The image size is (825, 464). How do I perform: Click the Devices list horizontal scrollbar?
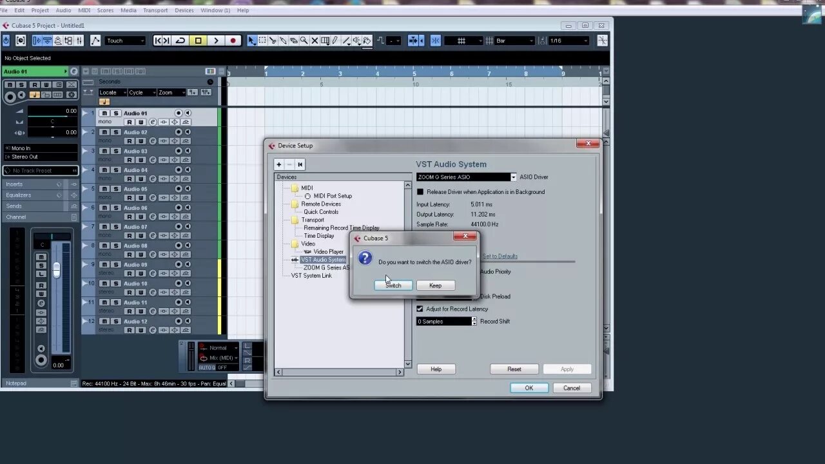[339, 372]
